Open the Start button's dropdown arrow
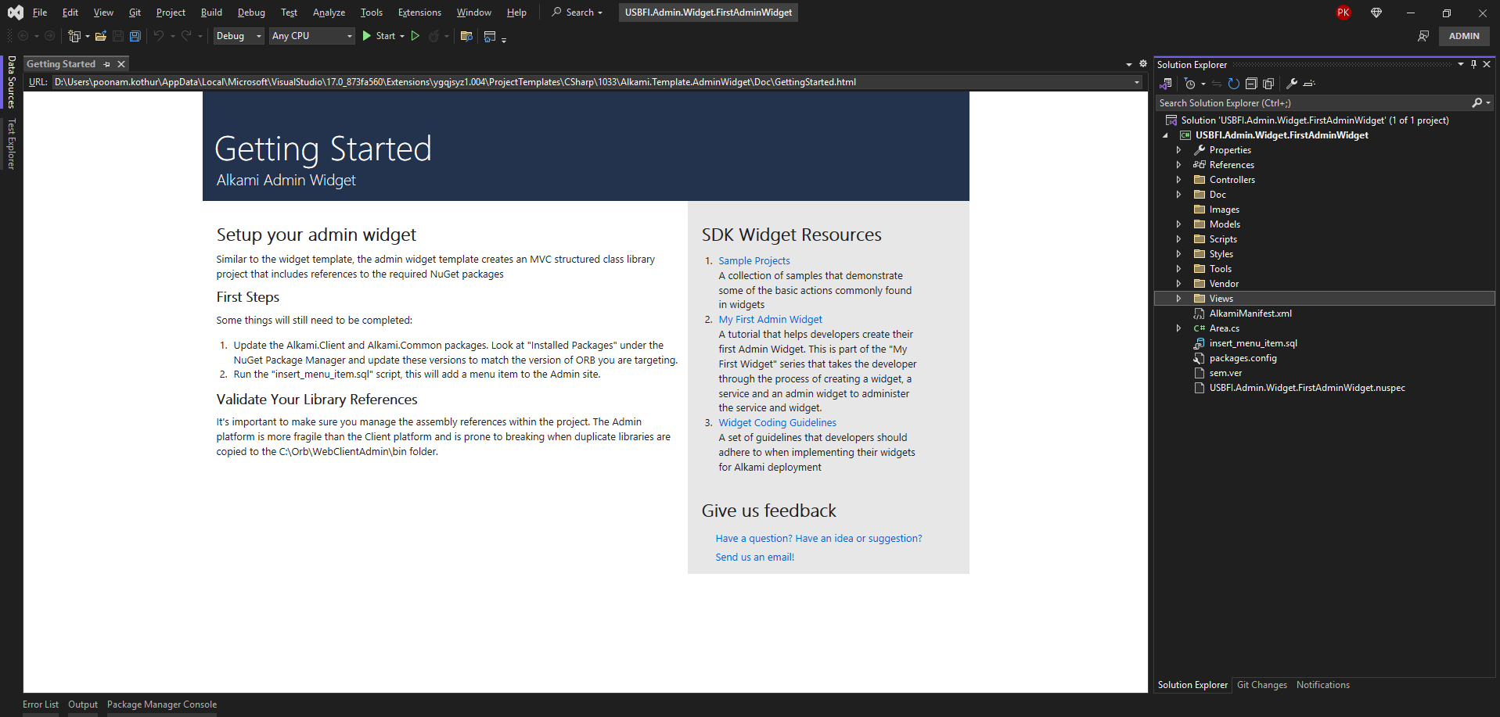The image size is (1500, 717). coord(402,36)
